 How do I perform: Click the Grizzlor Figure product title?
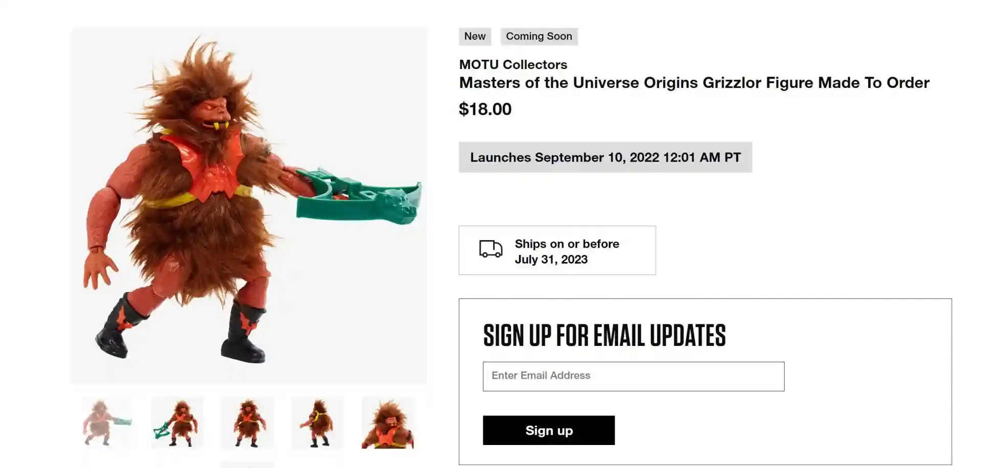[694, 83]
